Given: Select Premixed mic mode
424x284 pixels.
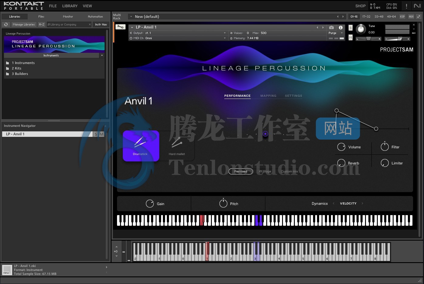Looking at the screenshot, I should 240,171.
